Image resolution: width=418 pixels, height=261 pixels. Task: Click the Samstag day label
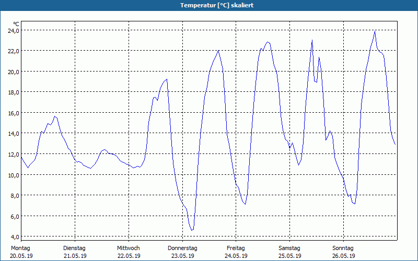[289, 248]
